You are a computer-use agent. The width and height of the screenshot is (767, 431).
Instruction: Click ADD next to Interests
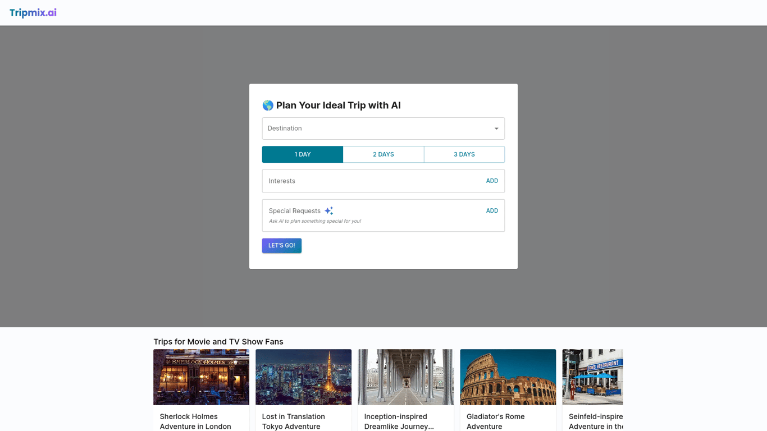[x=492, y=181]
